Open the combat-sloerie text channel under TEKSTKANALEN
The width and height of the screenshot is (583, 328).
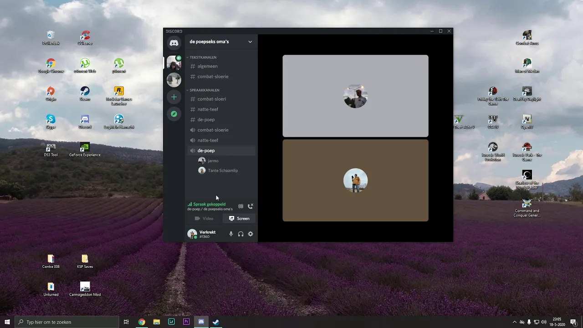tap(221, 77)
